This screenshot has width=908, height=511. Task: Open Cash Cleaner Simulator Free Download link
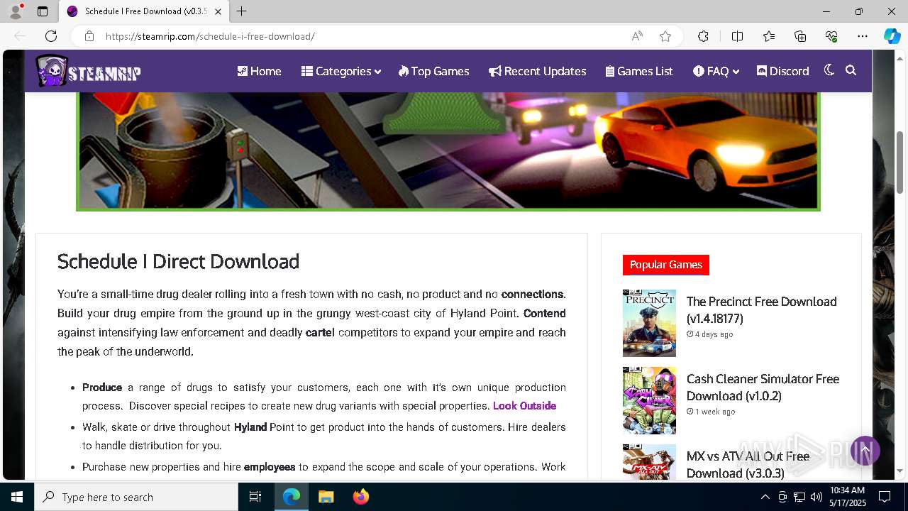(763, 388)
